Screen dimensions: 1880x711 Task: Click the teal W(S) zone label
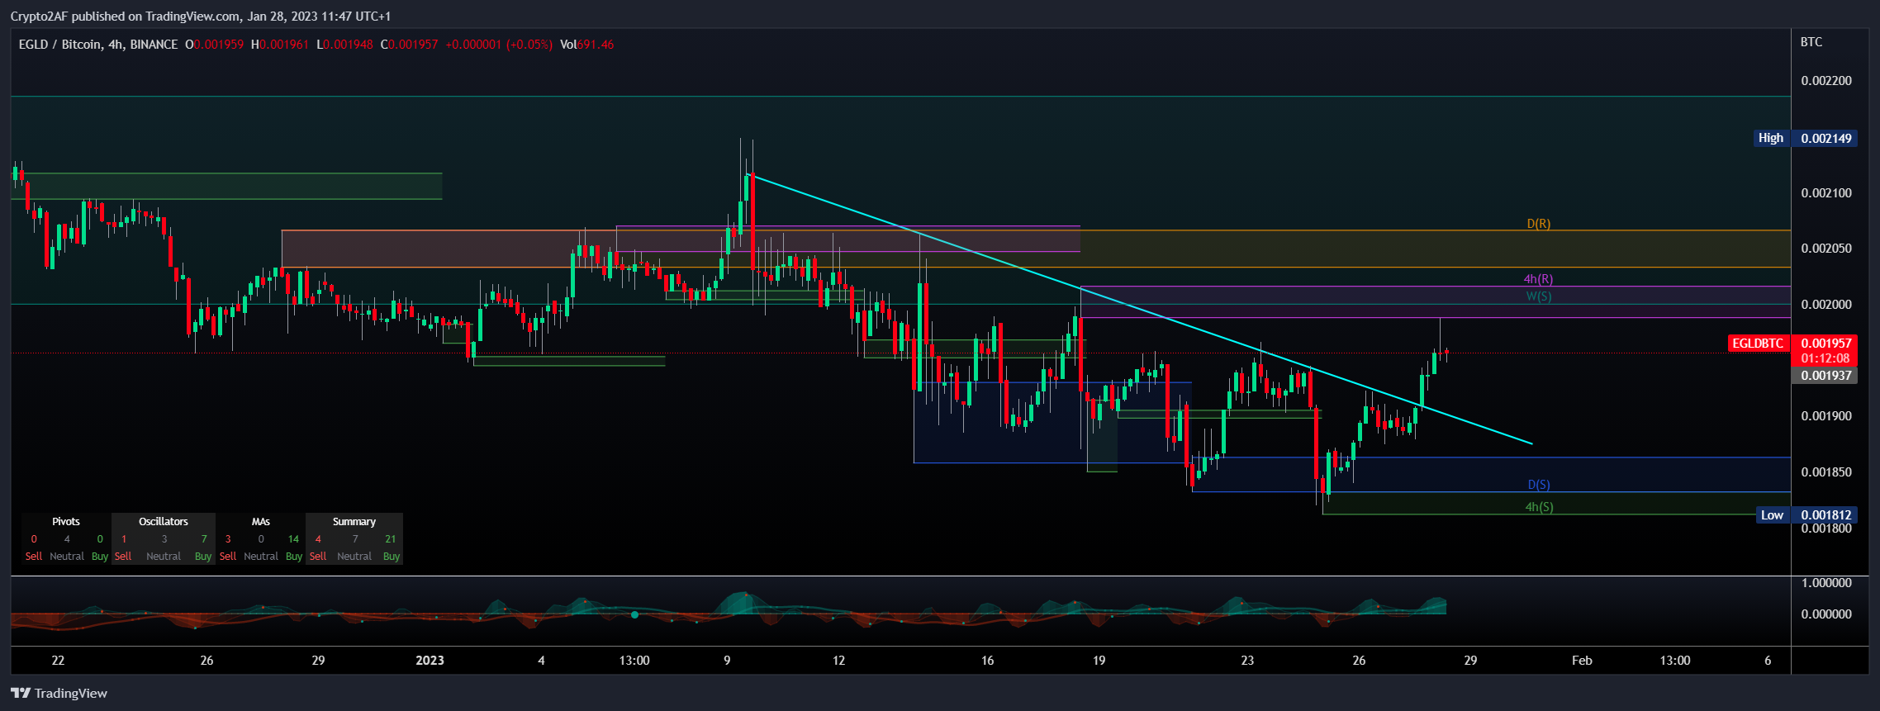click(1538, 296)
